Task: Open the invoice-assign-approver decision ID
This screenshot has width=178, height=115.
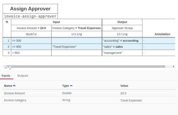Action: [30, 16]
